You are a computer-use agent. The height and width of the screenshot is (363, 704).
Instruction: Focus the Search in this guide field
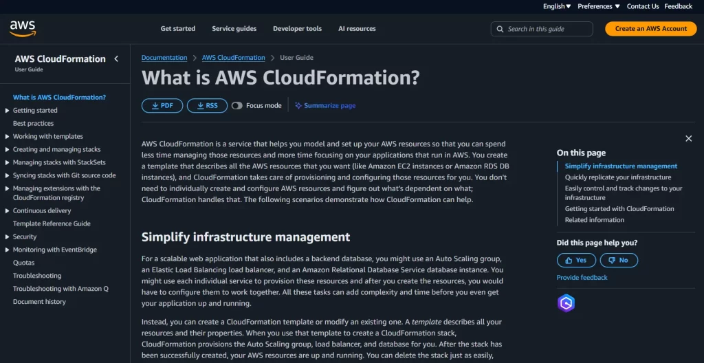pyautogui.click(x=542, y=29)
